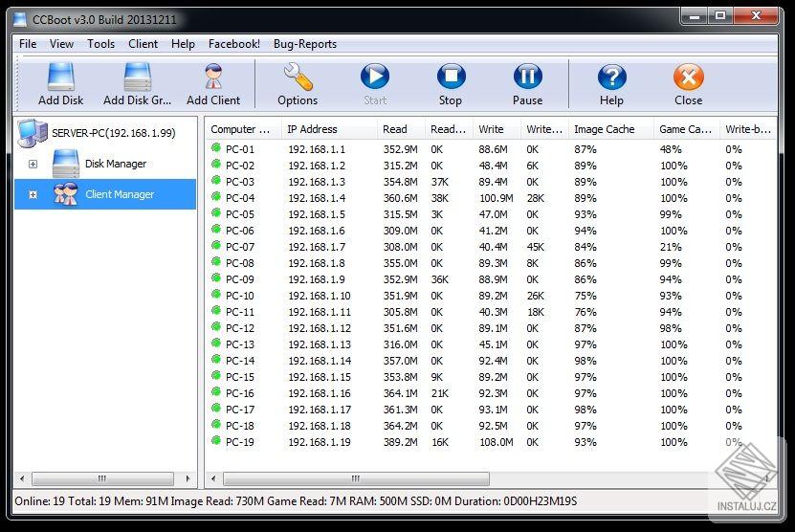795x532 pixels.
Task: Sort by Write column header
Action: tap(497, 129)
